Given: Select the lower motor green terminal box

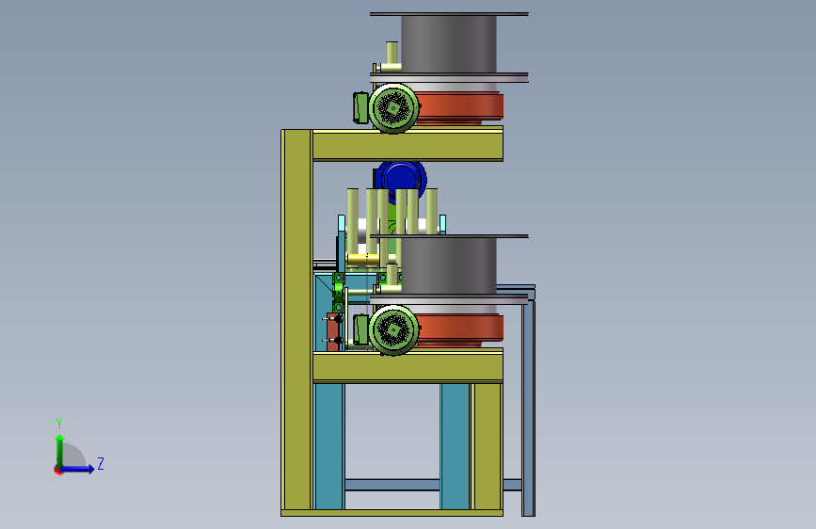Looking at the screenshot, I should coord(360,329).
